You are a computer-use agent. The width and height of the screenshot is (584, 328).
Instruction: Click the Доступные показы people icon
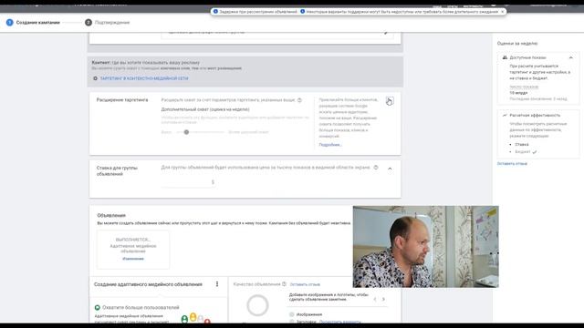tap(505, 57)
